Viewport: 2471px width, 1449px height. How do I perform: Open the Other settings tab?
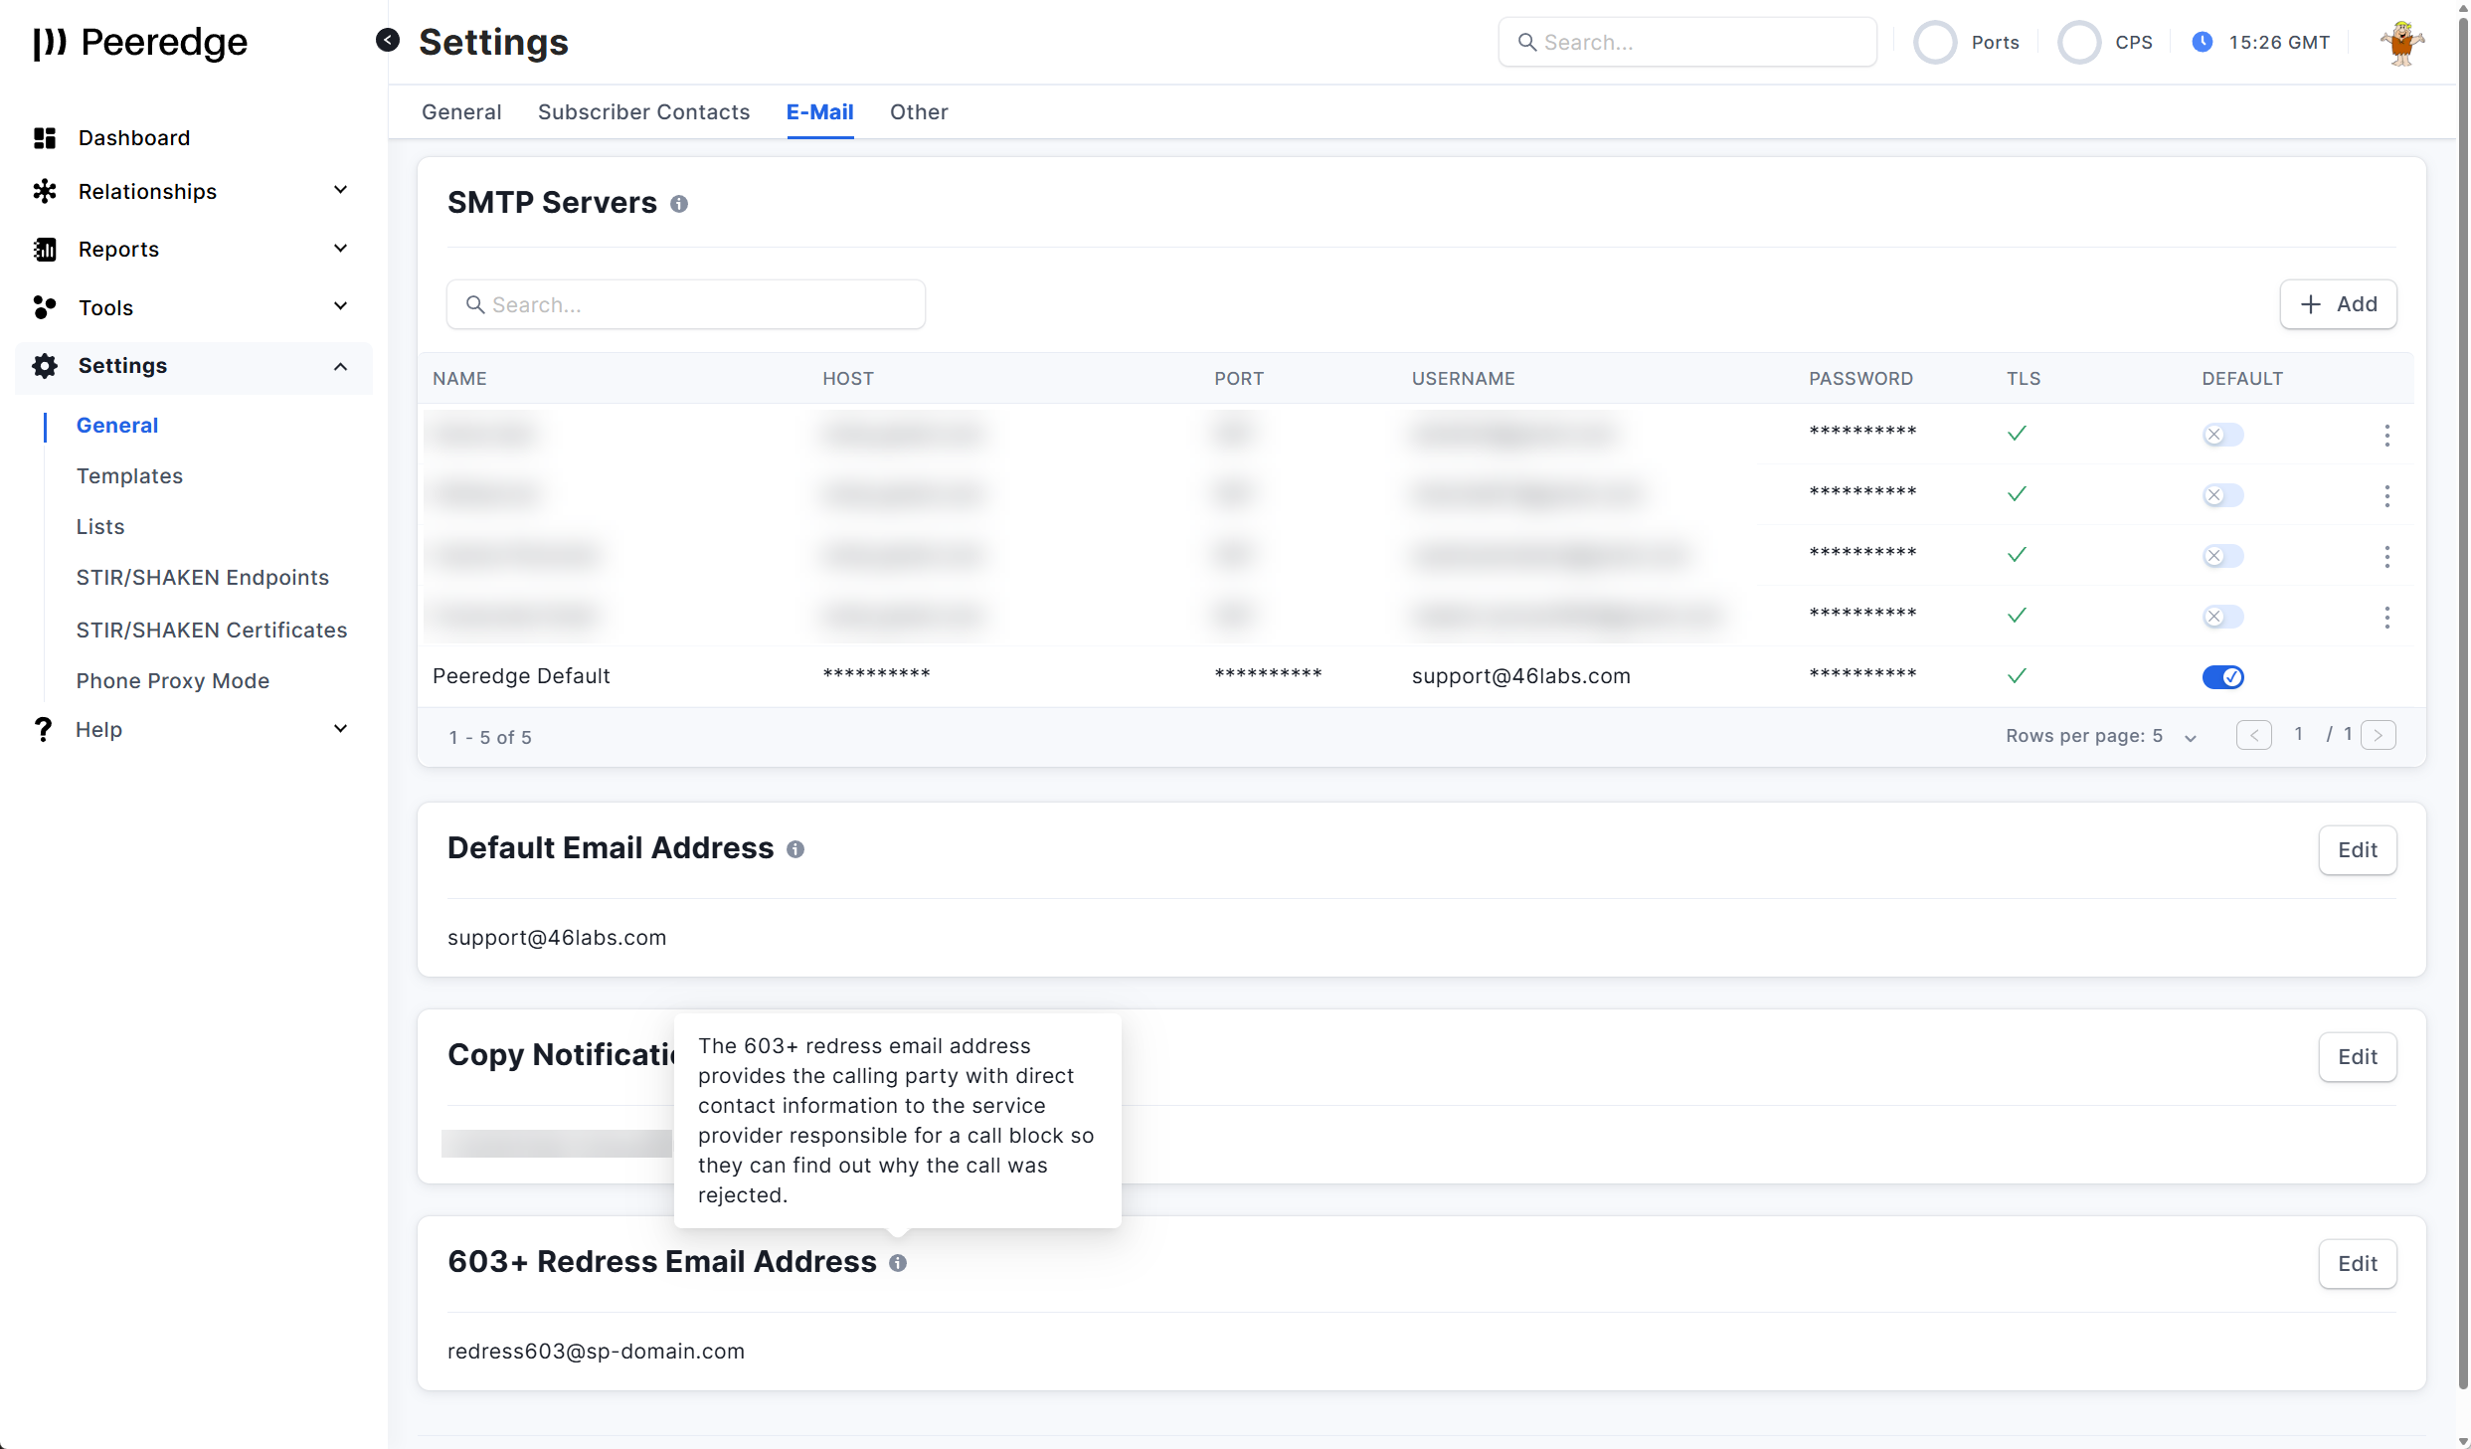click(x=918, y=112)
